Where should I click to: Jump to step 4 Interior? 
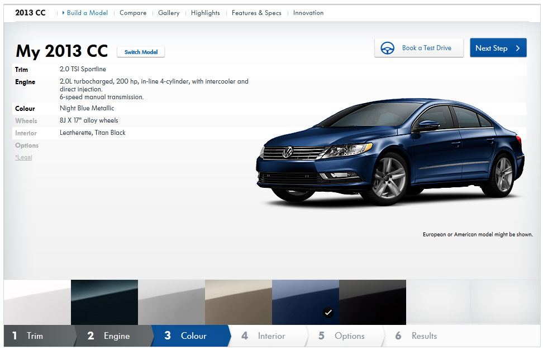point(268,336)
